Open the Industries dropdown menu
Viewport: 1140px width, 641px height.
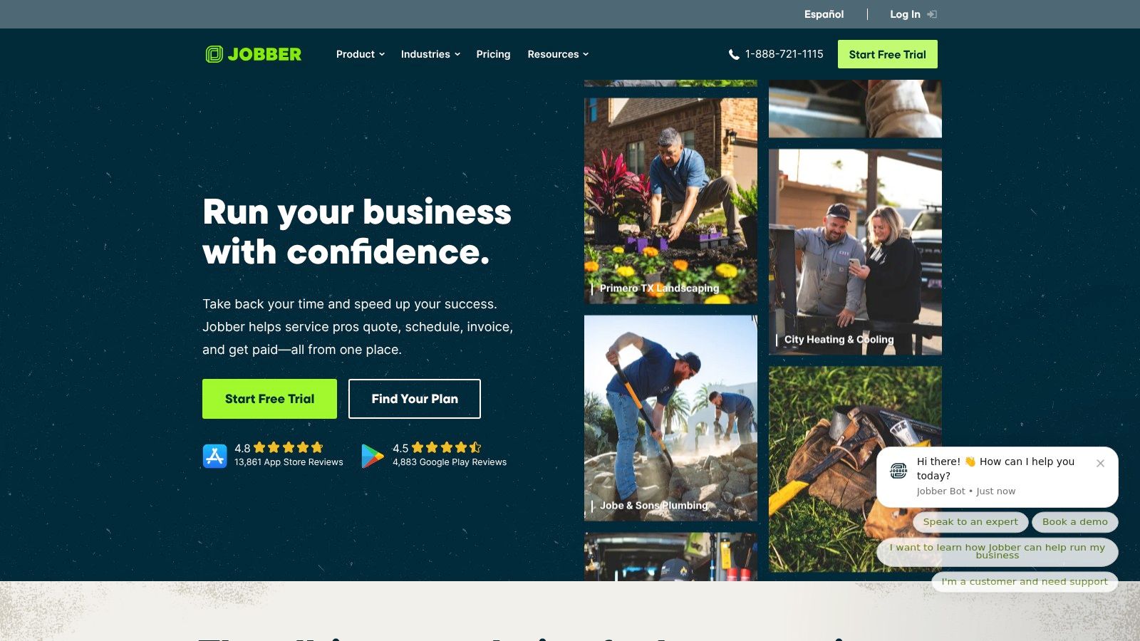point(430,54)
